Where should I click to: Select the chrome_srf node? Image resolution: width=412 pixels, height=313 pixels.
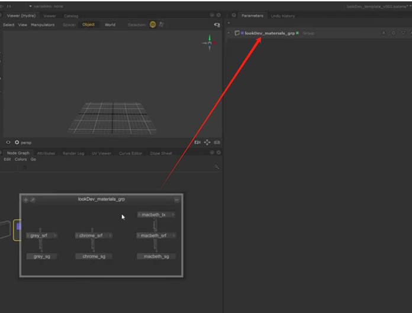(x=91, y=235)
